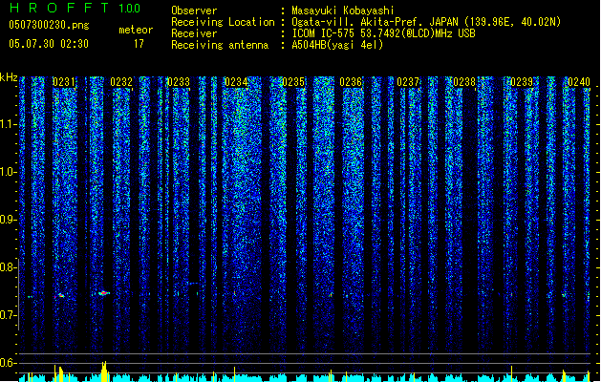Click the 0232 time marker
601x382 pixels.
pyautogui.click(x=121, y=82)
